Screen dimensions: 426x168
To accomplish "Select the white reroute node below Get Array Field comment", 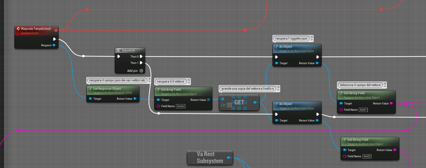I will coord(159,113).
